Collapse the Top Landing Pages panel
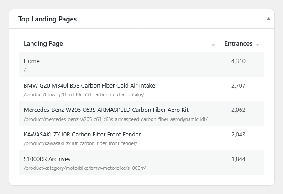This screenshot has width=283, height=194. tap(268, 19)
